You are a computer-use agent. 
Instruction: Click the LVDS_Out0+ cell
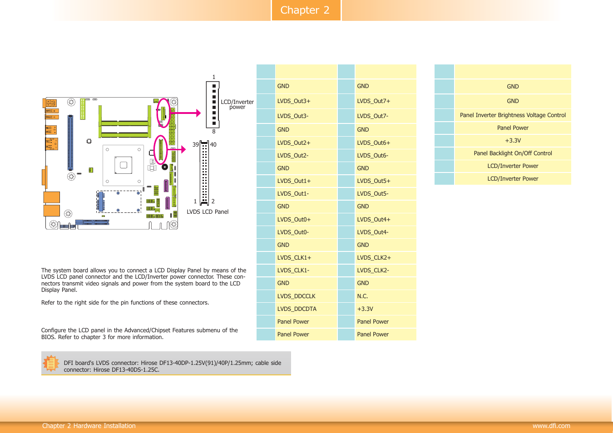pos(306,220)
